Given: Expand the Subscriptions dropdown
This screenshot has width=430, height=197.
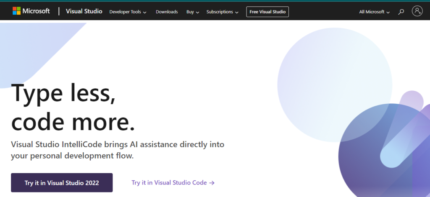Looking at the screenshot, I should click(x=223, y=12).
